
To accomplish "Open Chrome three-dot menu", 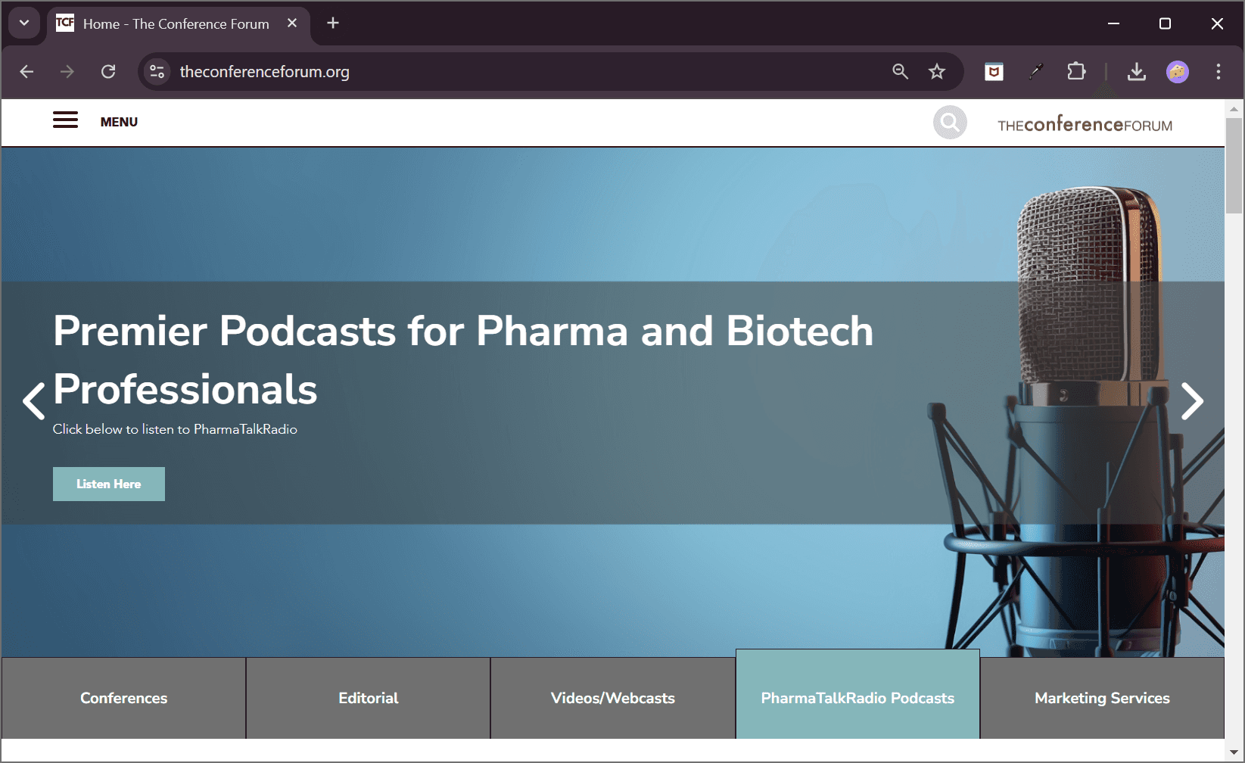I will [1218, 72].
